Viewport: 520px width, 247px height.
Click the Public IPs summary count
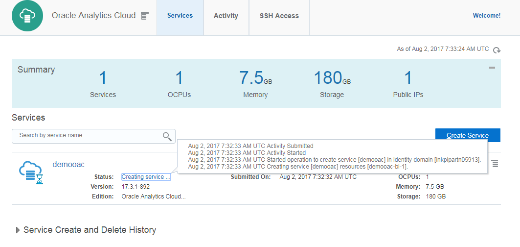pos(408,78)
